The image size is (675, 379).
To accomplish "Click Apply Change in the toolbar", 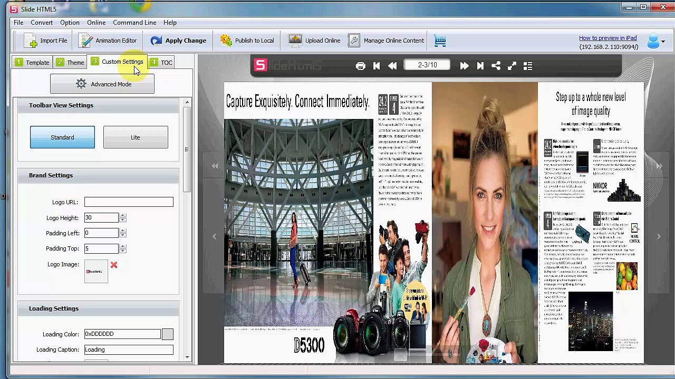I will point(178,41).
